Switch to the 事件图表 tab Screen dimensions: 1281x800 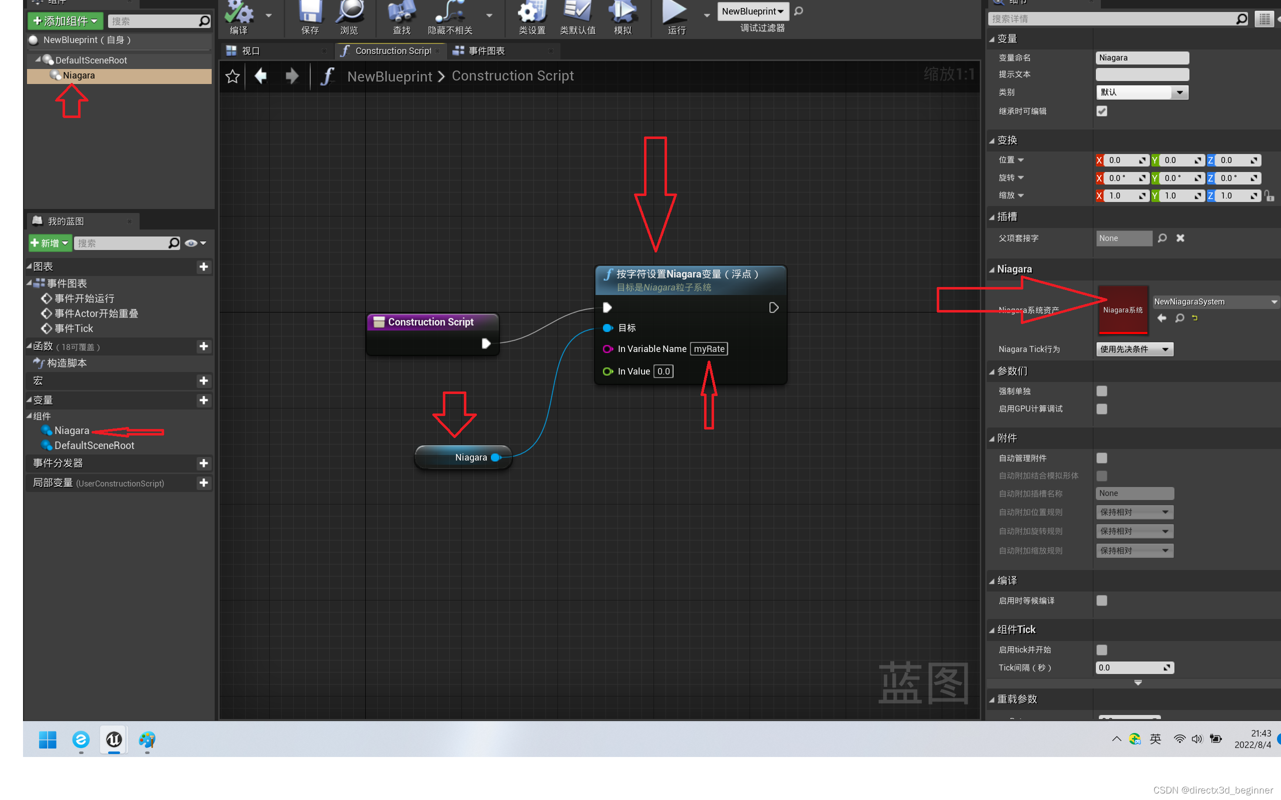[x=486, y=51]
